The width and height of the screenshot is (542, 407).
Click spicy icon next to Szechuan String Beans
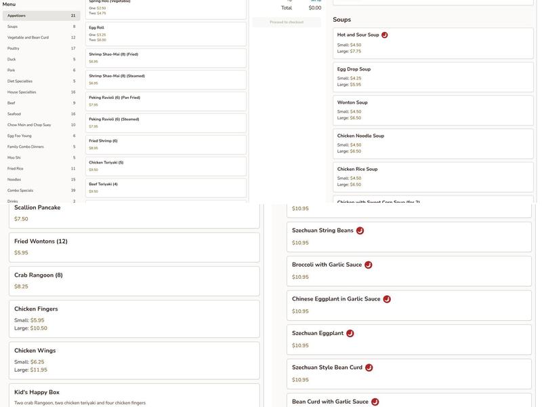(x=360, y=231)
